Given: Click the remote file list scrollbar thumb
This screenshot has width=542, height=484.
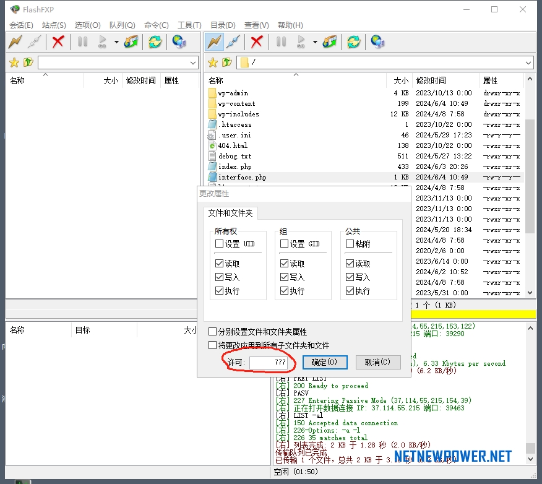Looking at the screenshot, I should pos(530,176).
